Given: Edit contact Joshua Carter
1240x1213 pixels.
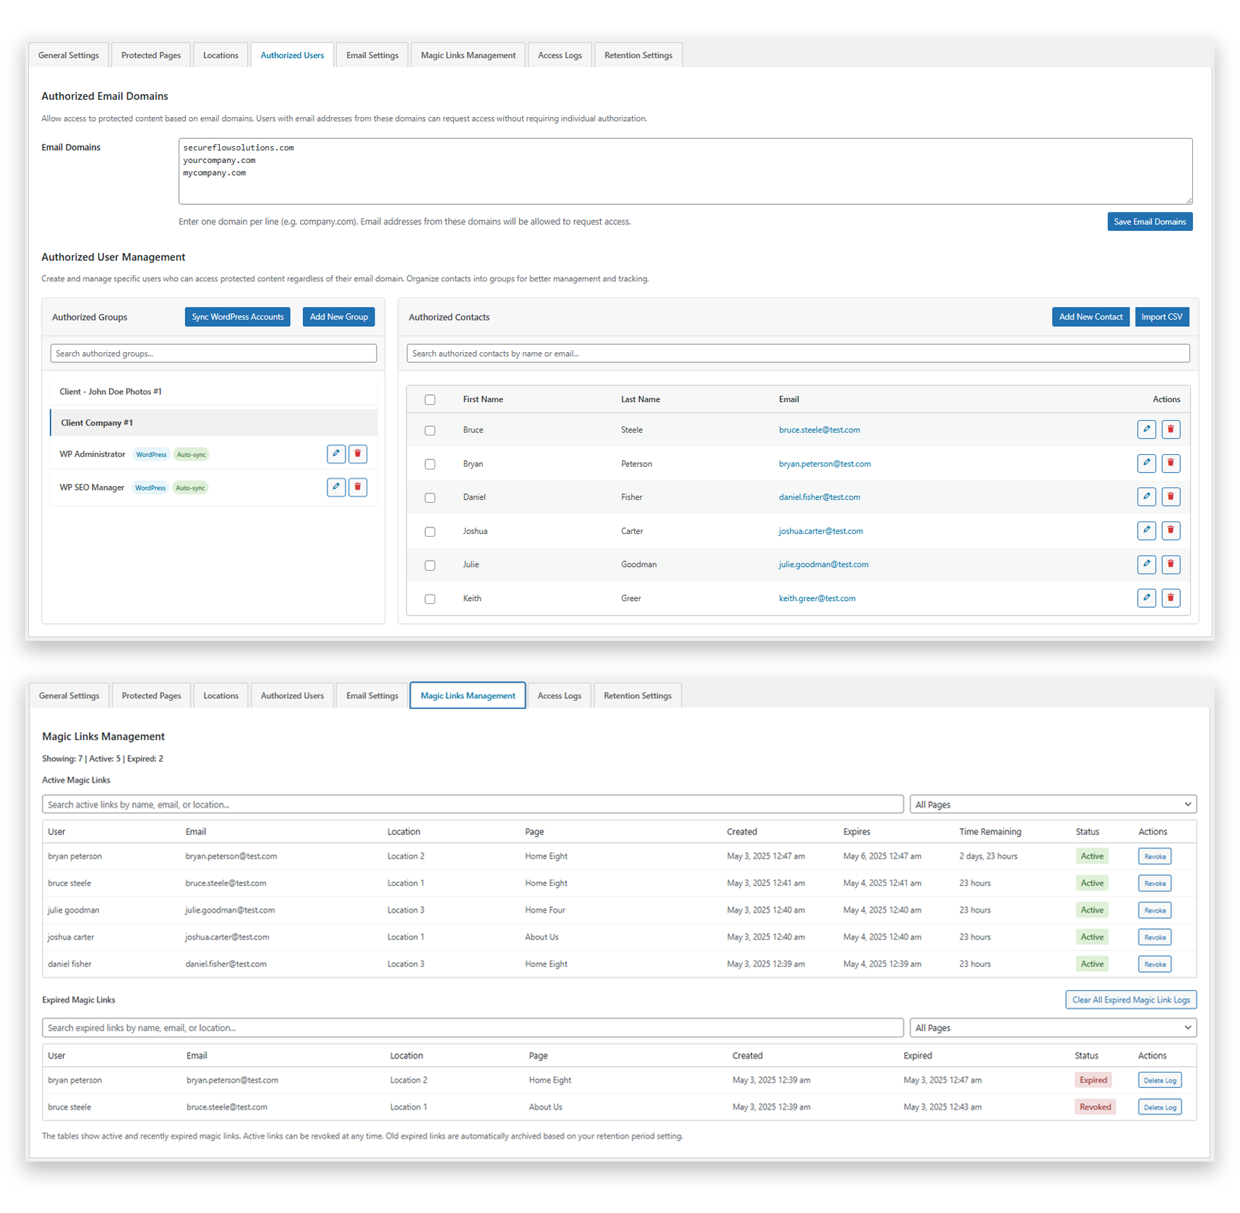Looking at the screenshot, I should (1147, 530).
